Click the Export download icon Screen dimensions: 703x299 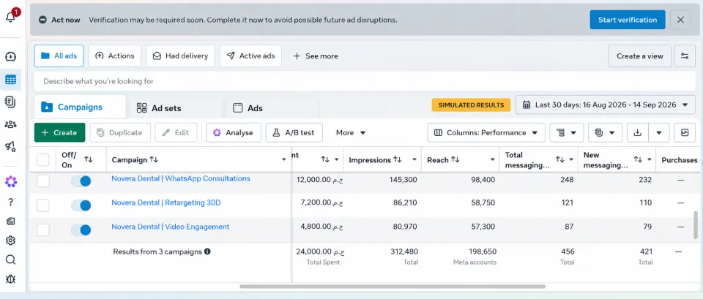point(637,132)
